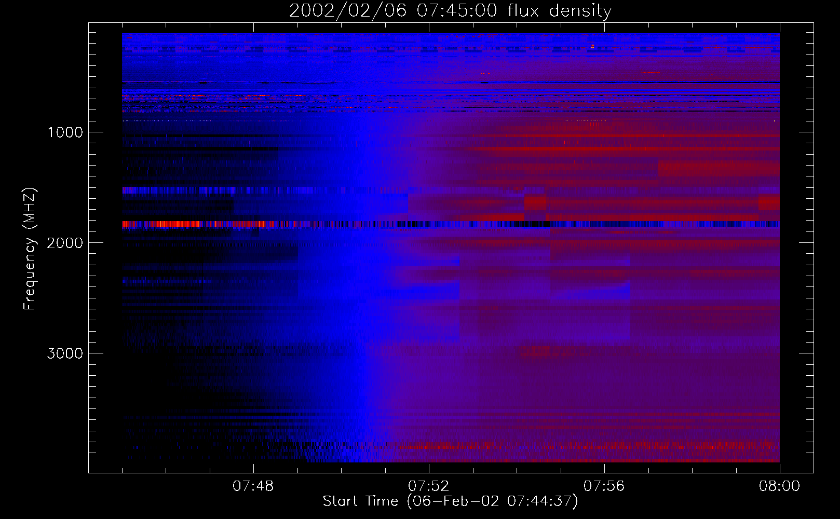Click the 'Frequency (MHZ)' y-axis label
The height and width of the screenshot is (519, 840).
[29, 249]
